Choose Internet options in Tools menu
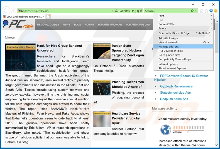The height and width of the screenshot is (149, 220). click(x=168, y=64)
